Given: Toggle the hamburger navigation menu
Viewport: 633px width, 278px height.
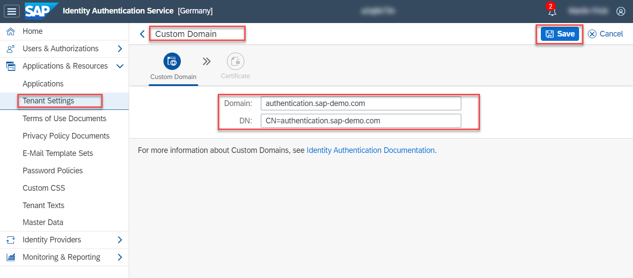Looking at the screenshot, I should (x=12, y=11).
